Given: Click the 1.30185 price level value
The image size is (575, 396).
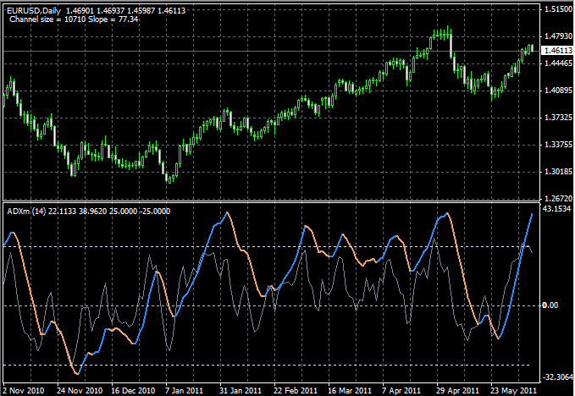Looking at the screenshot, I should (x=559, y=172).
